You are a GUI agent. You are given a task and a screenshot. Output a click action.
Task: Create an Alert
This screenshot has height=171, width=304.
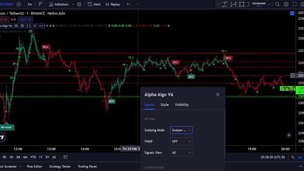pyautogui.click(x=94, y=4)
